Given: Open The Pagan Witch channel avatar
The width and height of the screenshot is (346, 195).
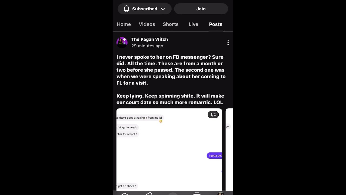Looking at the screenshot, I should pos(122,43).
